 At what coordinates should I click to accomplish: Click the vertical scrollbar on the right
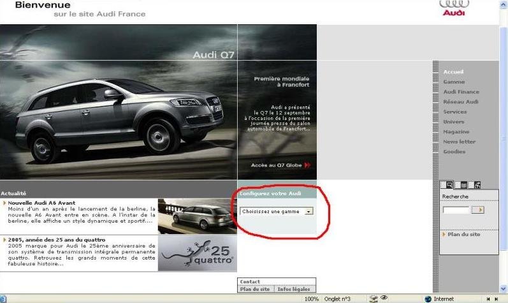[x=503, y=128]
